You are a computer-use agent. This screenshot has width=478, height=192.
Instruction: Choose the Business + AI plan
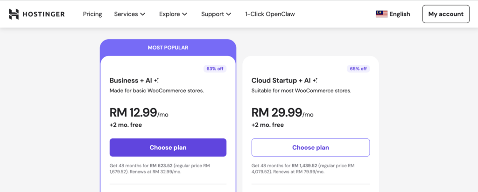pyautogui.click(x=168, y=147)
